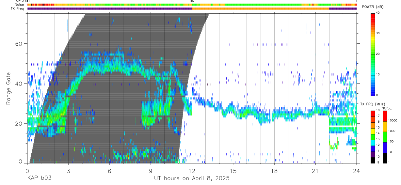401x185 pixels.
Task: Click the KAP b03 label
Action: 39,178
